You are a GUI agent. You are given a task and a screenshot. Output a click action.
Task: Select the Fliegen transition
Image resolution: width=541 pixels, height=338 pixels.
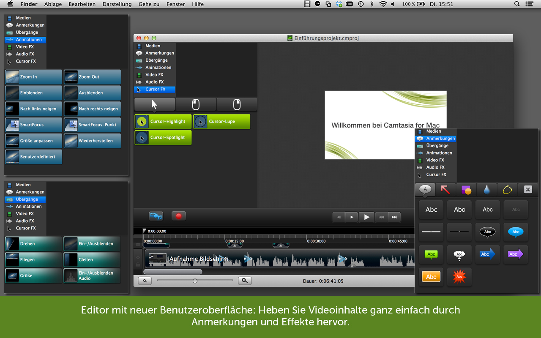pyautogui.click(x=34, y=260)
